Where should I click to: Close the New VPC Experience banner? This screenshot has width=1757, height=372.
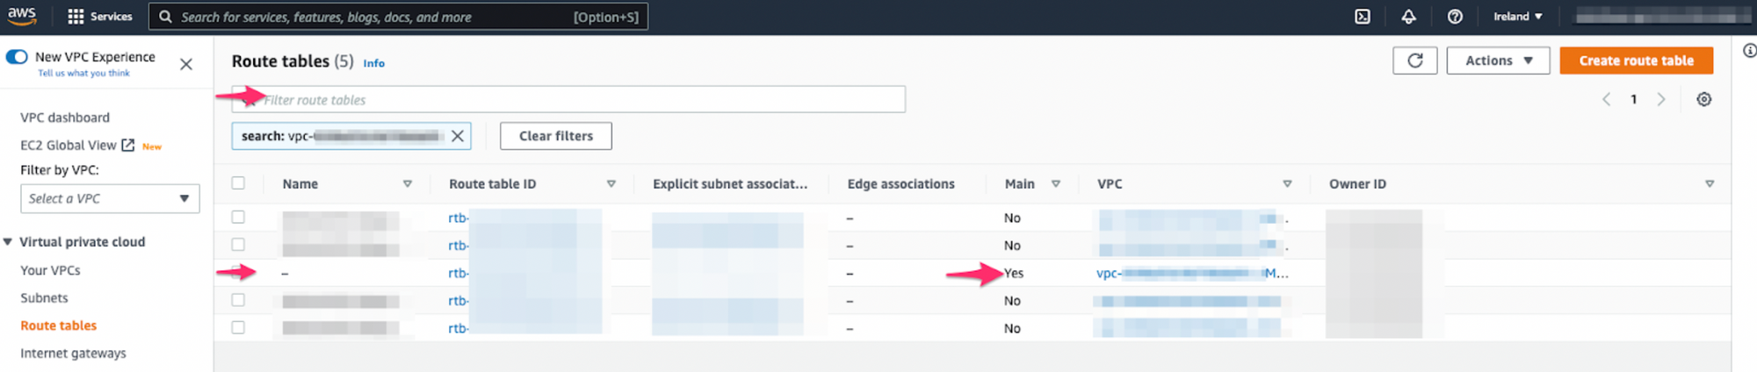[x=186, y=64]
